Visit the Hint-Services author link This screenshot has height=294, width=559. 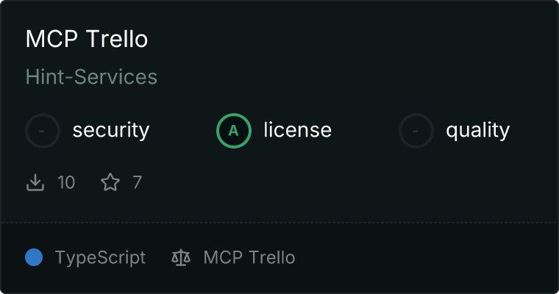(91, 76)
